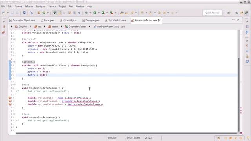Open the External Tools dropdown arrow
The width and height of the screenshot is (251, 141).
115,13
